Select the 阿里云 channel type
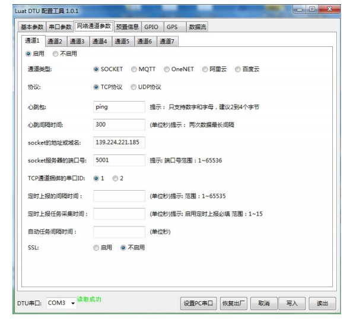This screenshot has height=319, width=356. point(205,69)
